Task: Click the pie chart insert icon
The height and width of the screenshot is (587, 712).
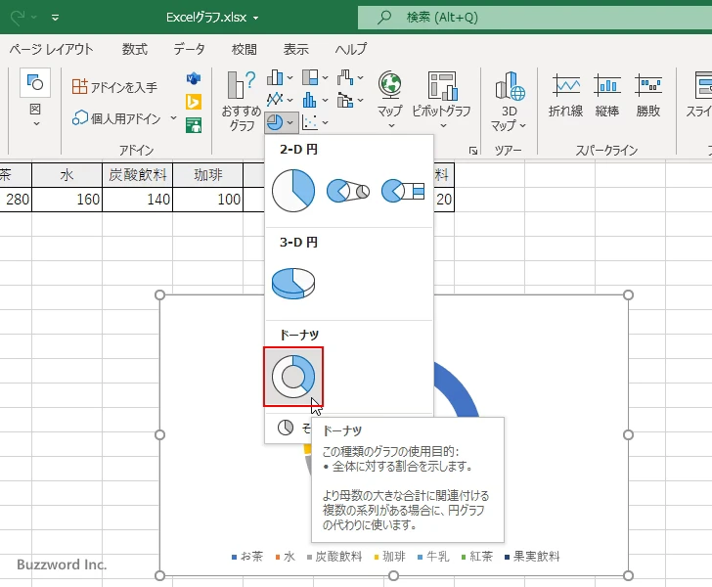Action: point(275,122)
